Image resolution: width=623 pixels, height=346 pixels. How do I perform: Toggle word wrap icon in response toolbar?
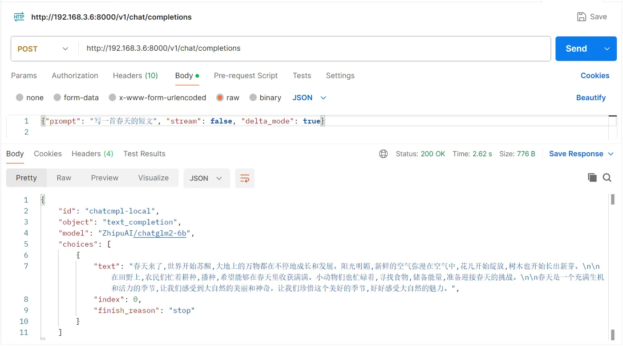pos(245,178)
